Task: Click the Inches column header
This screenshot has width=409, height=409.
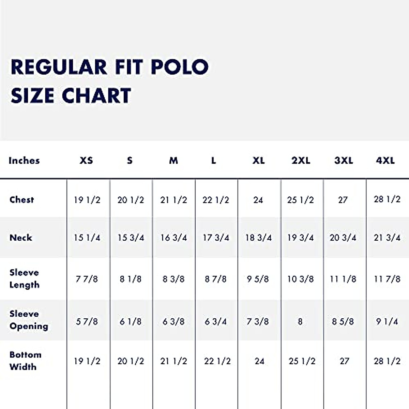Action: [x=24, y=161]
